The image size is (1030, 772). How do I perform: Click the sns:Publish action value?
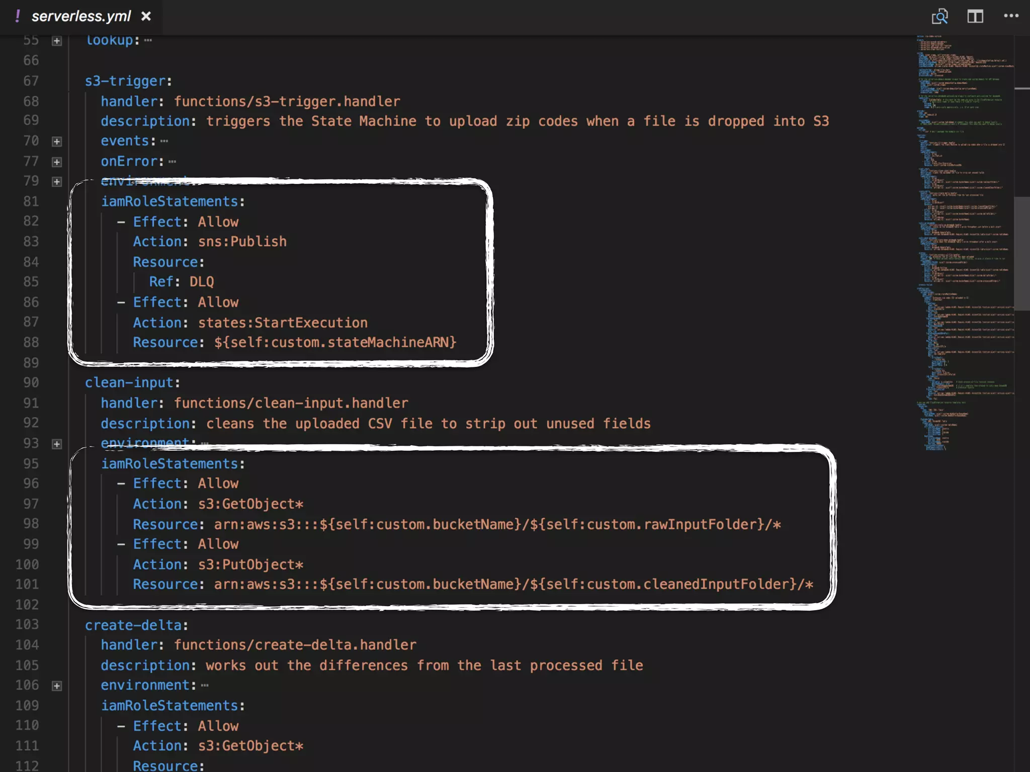point(242,242)
